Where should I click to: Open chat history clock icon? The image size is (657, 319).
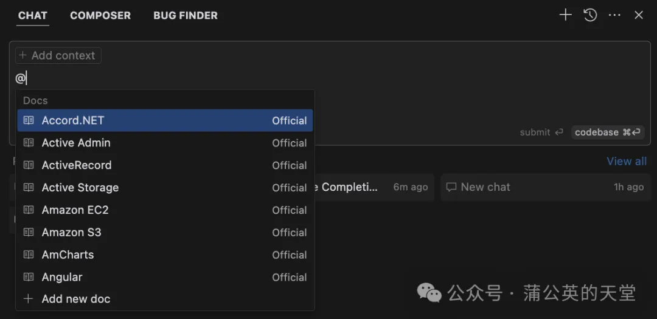(x=590, y=15)
